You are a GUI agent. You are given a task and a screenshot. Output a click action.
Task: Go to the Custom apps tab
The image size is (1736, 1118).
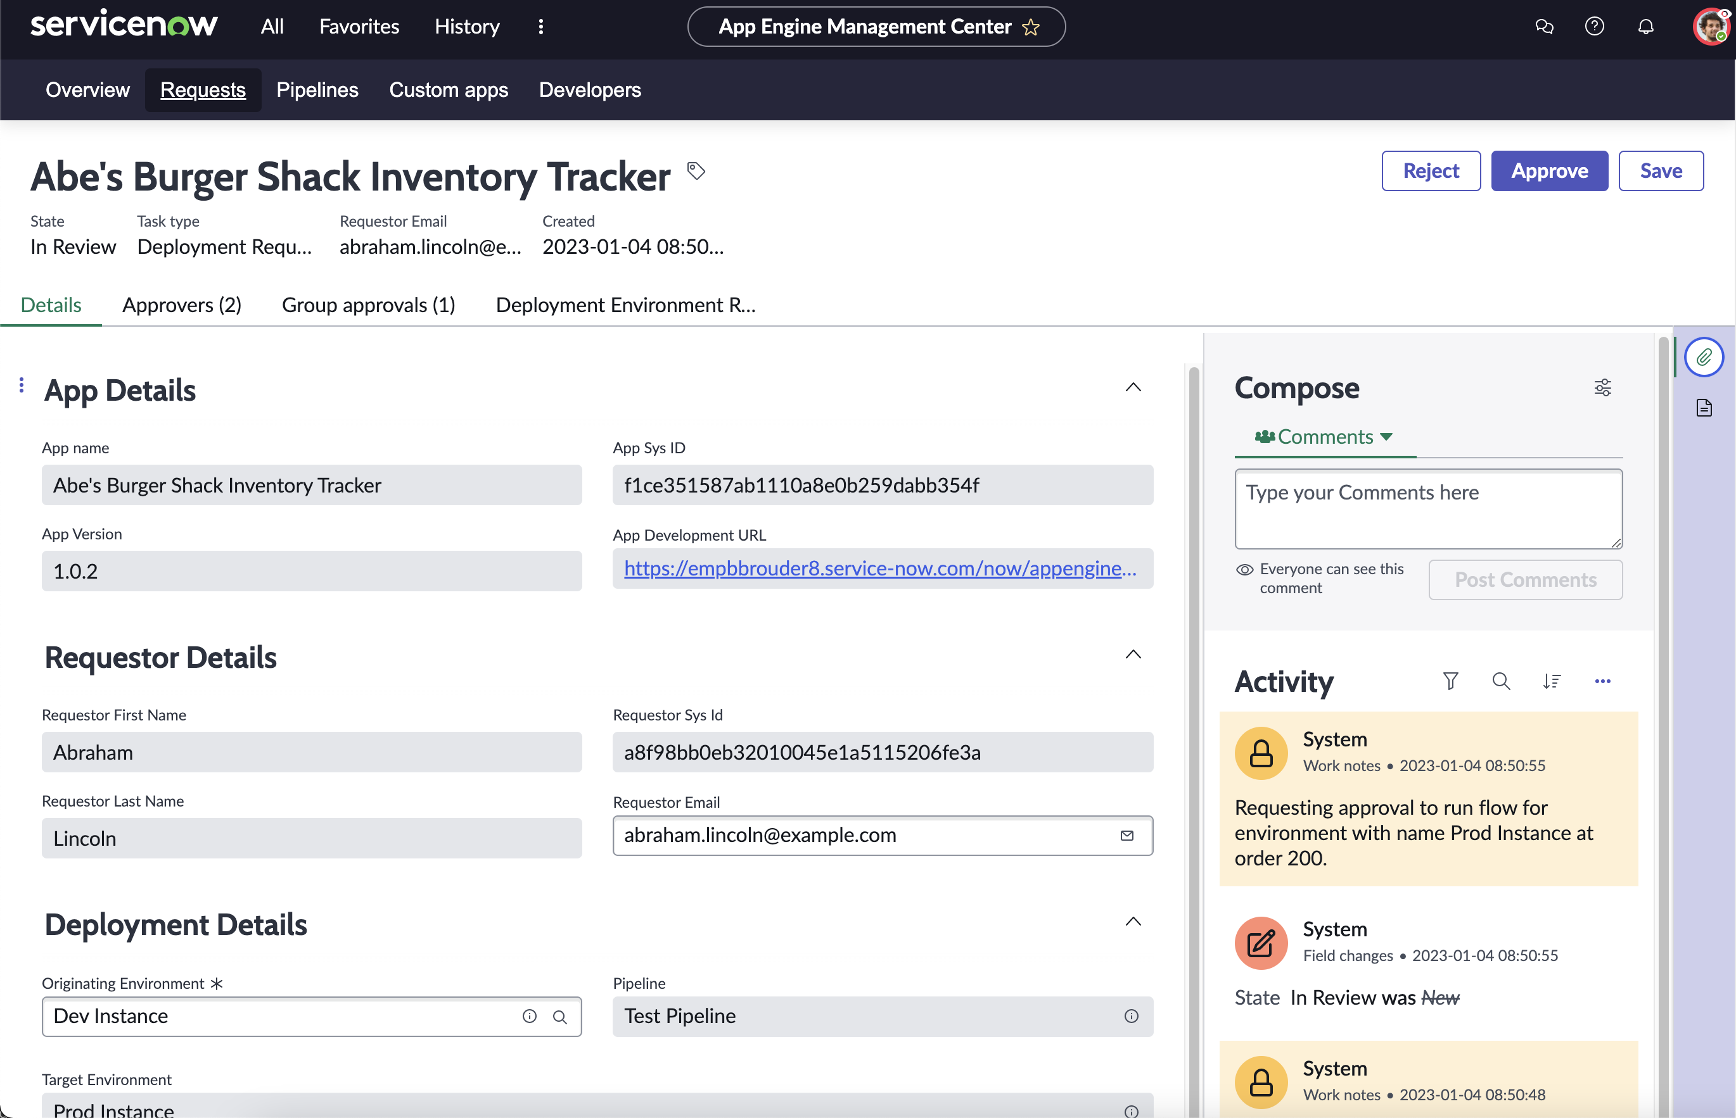(449, 90)
